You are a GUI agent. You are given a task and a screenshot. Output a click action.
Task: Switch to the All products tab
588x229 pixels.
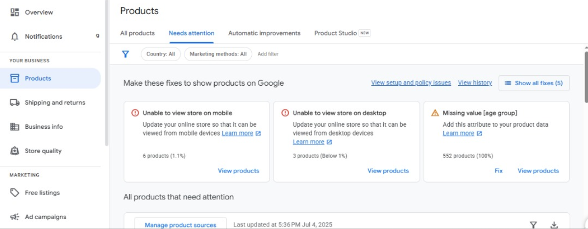[x=137, y=33]
